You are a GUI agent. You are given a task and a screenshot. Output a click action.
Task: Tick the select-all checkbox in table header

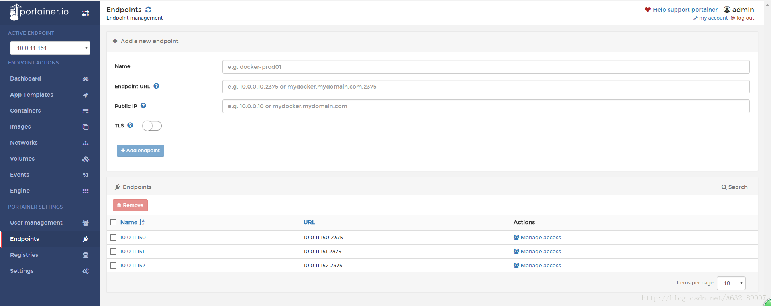pyautogui.click(x=113, y=222)
